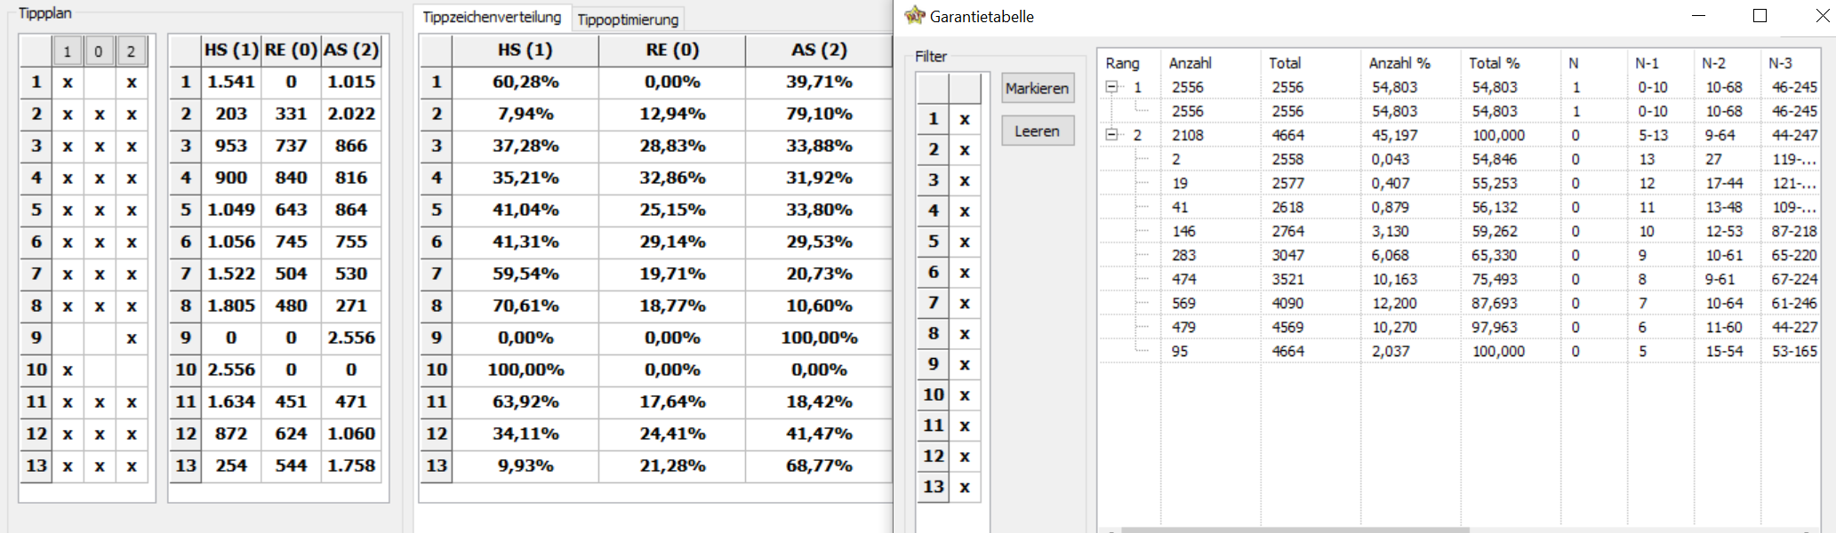
Task: Switch to the Tippoptimierung tab
Action: pos(628,19)
